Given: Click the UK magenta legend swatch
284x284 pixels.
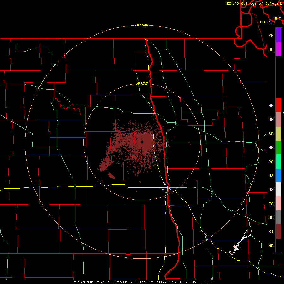Looking at the screenshot, I should pyautogui.click(x=279, y=50).
